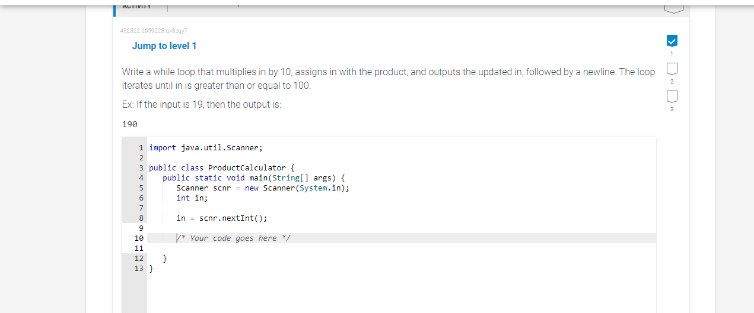The height and width of the screenshot is (313, 754).
Task: Click the closing brace on line 12
Action: pyautogui.click(x=165, y=258)
